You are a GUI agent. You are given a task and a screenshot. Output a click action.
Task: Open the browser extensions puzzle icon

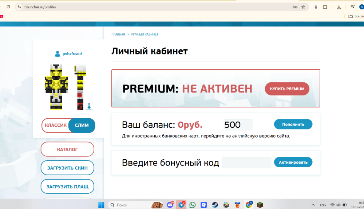(x=325, y=7)
